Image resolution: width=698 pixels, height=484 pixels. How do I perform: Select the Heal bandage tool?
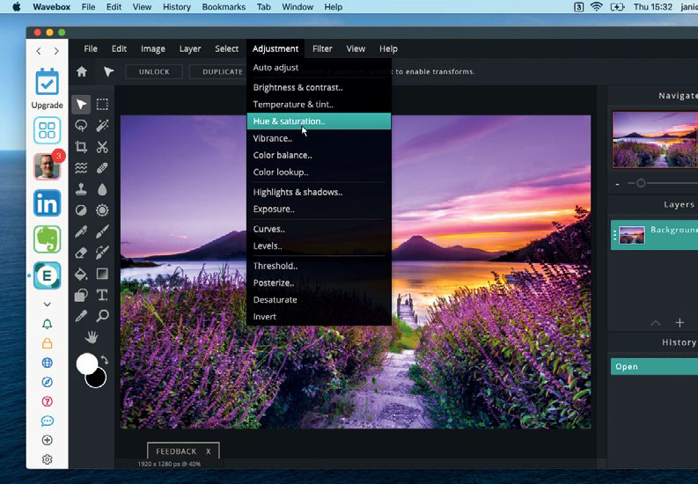(x=102, y=168)
